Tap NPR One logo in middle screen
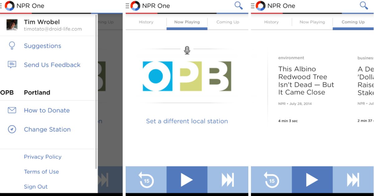 (x=135, y=6)
